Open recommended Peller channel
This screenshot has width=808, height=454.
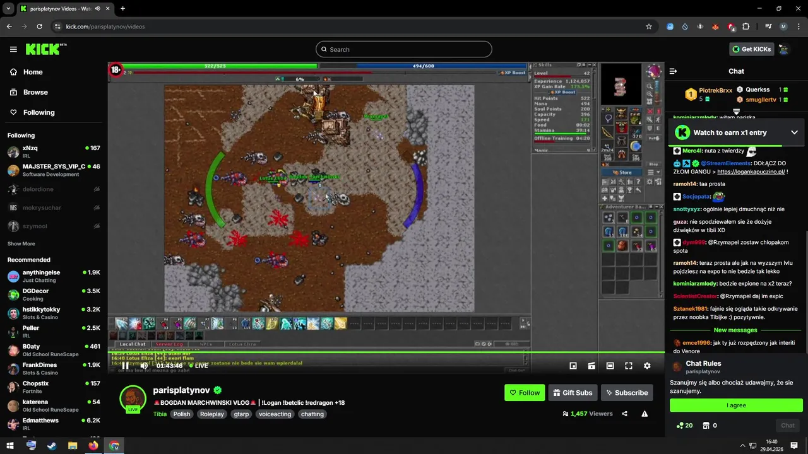tap(54, 332)
